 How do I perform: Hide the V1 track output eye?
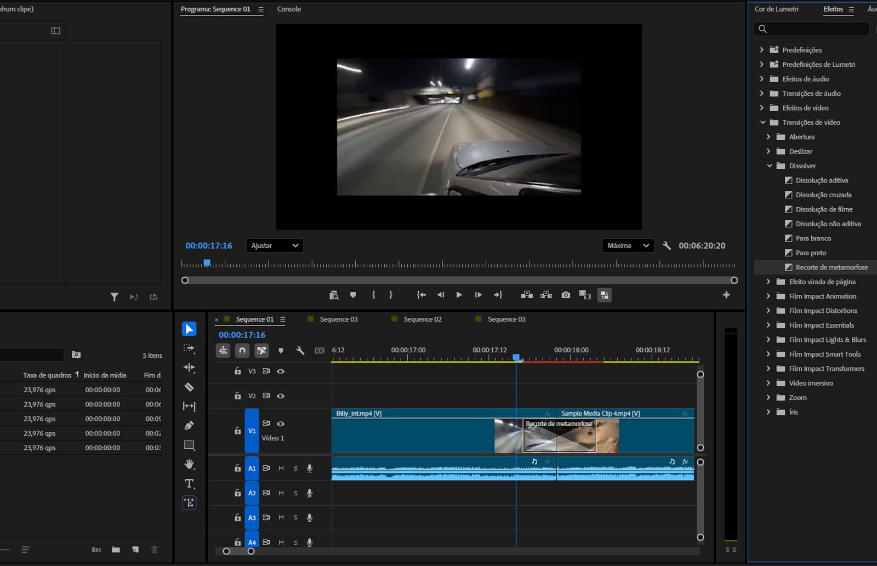[281, 424]
